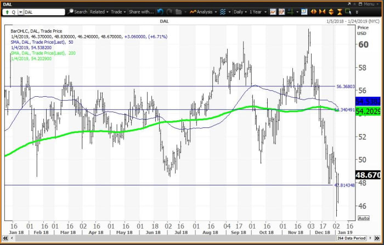Click the Share with... button
The width and height of the screenshot is (384, 245).
(x=140, y=11)
